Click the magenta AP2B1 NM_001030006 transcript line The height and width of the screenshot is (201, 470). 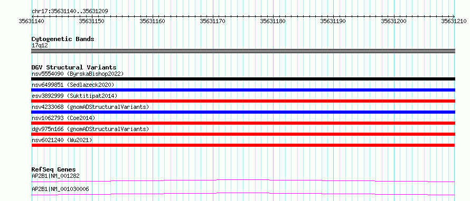pos(243,194)
